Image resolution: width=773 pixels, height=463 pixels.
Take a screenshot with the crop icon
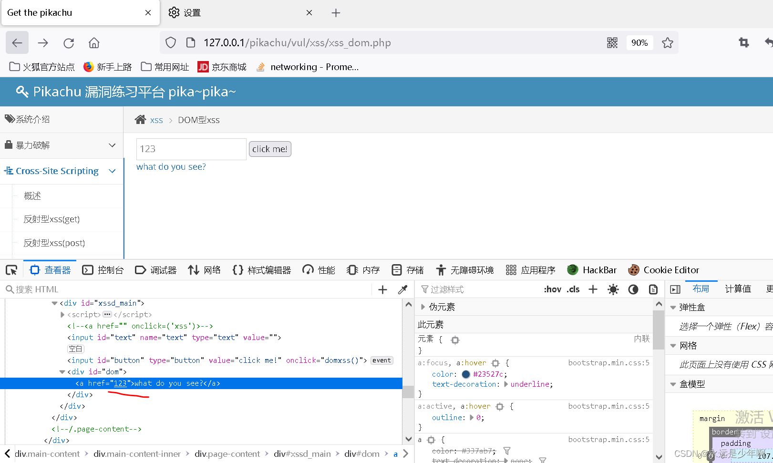coord(744,43)
